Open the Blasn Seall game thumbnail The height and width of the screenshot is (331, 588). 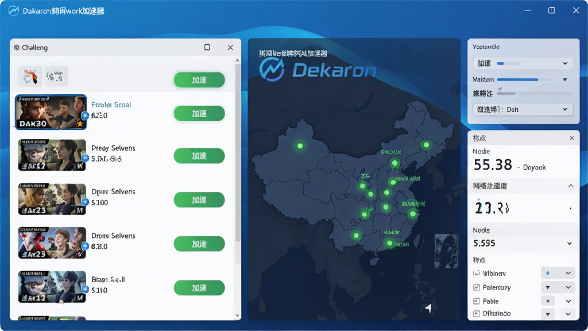52,287
